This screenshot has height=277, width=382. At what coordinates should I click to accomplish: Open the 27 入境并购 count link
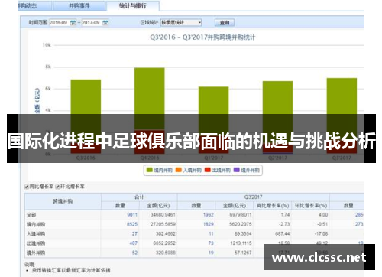click(134, 233)
